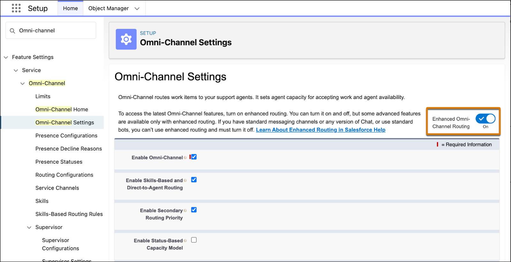Viewport: 511px width, 262px height.
Task: Uncheck Enable Skills-Based and Direct-to-Agent Routing
Action: (194, 180)
